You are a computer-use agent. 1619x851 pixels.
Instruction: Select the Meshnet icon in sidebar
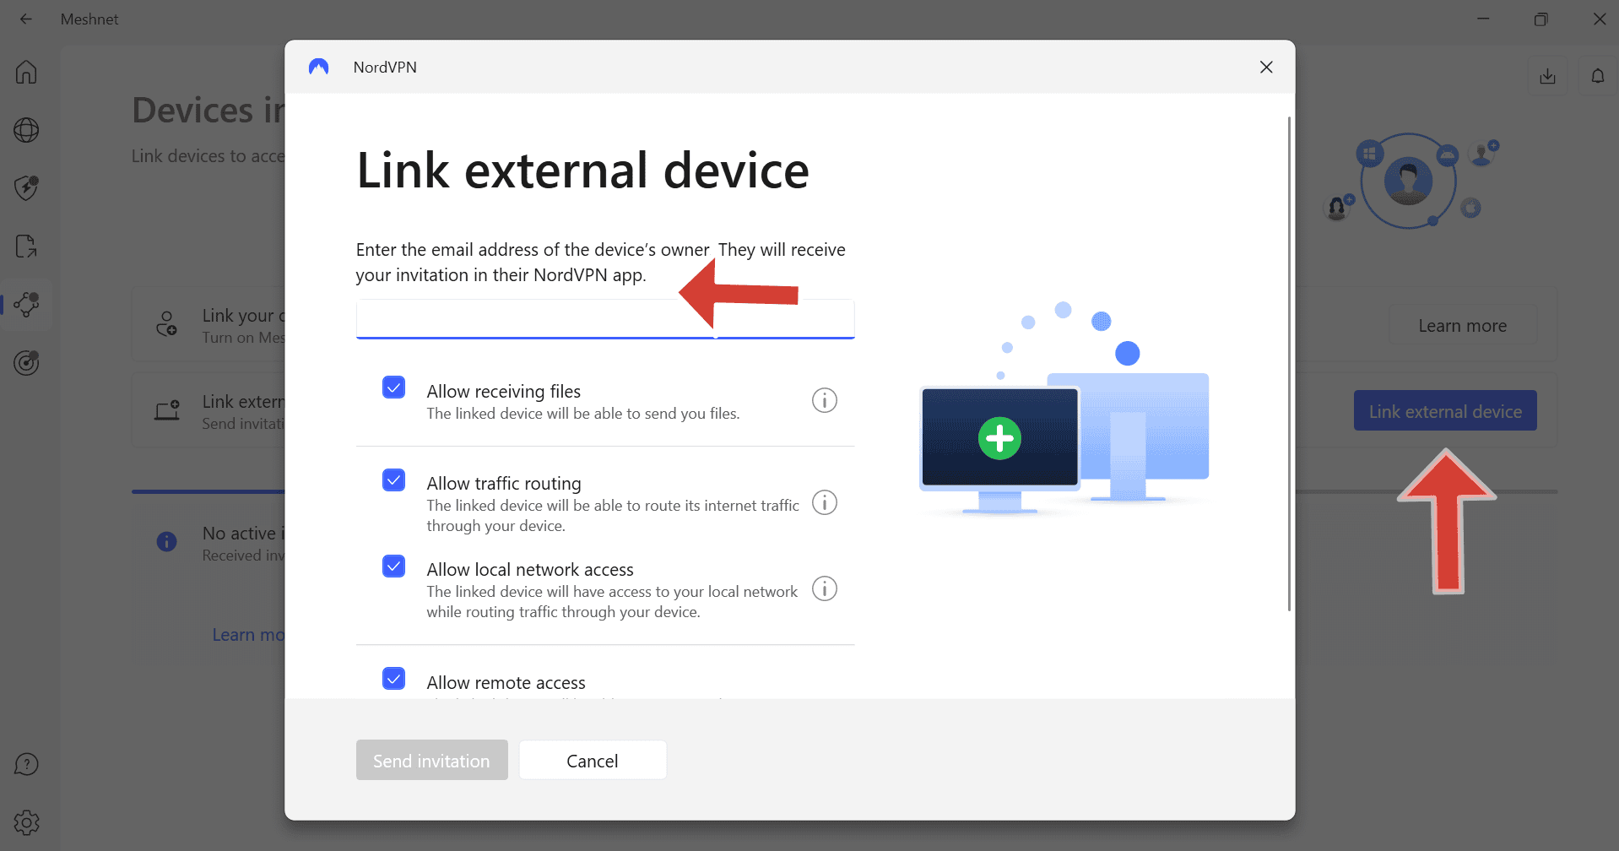point(26,305)
